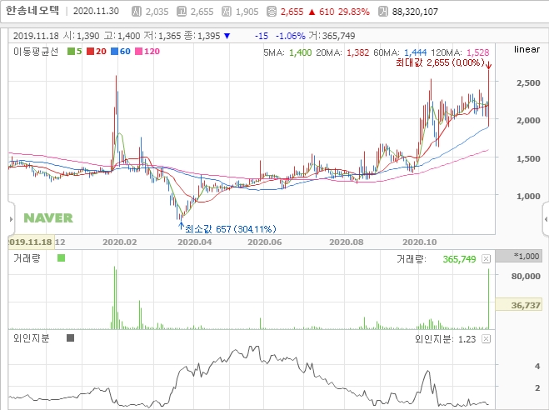Click the 5MA value 1,400
549x410 pixels.
point(301,52)
